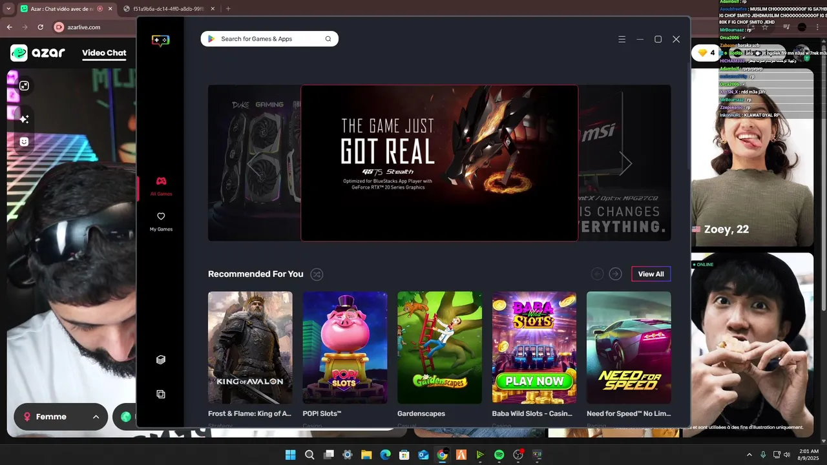Click the MSI Optix banner on right
The width and height of the screenshot is (827, 465).
coord(624,163)
